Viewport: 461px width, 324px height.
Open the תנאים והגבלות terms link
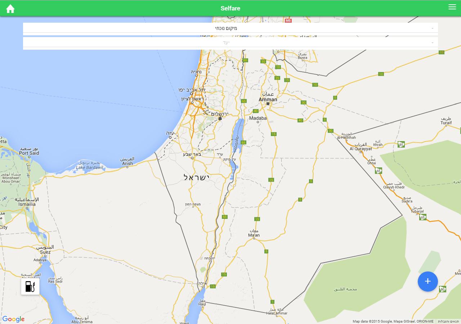[x=448, y=321]
